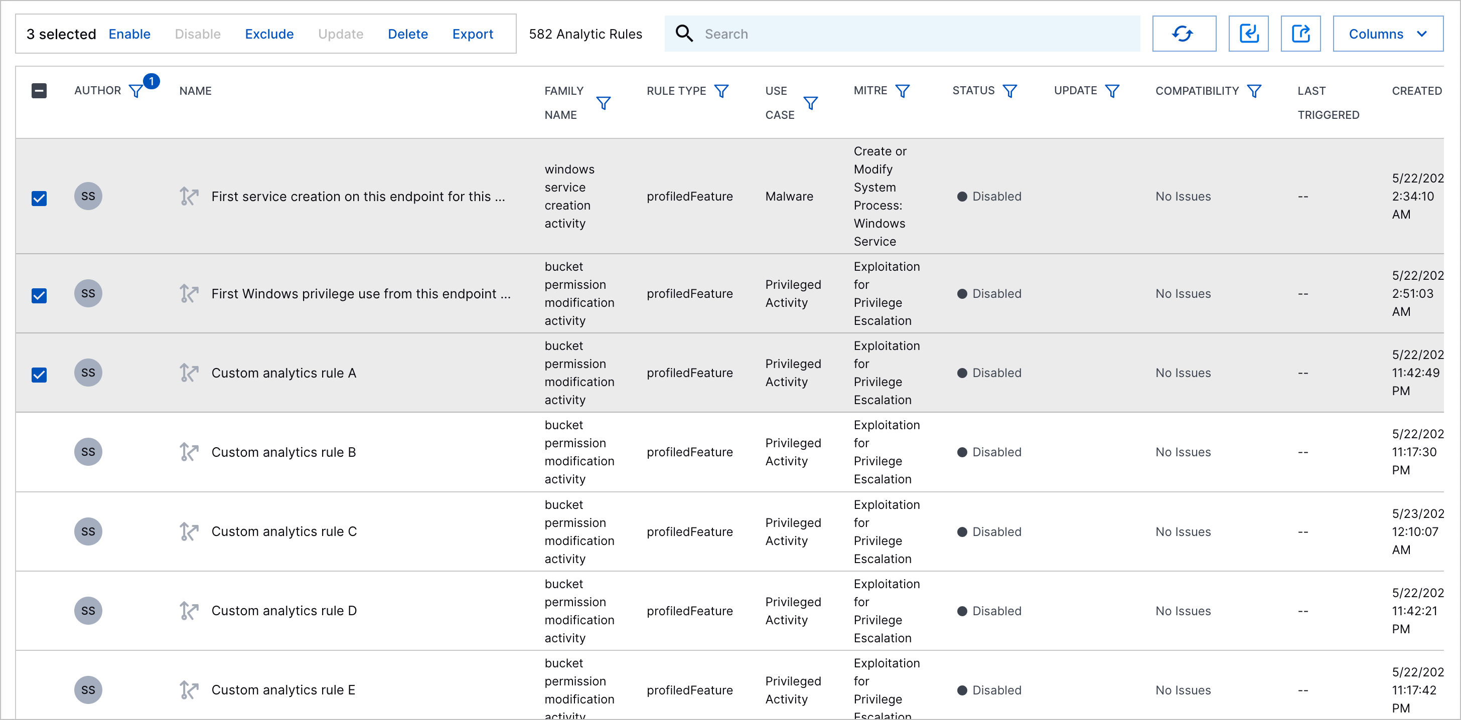The image size is (1461, 720).
Task: Click the export/share icon button in toolbar
Action: tap(1300, 34)
